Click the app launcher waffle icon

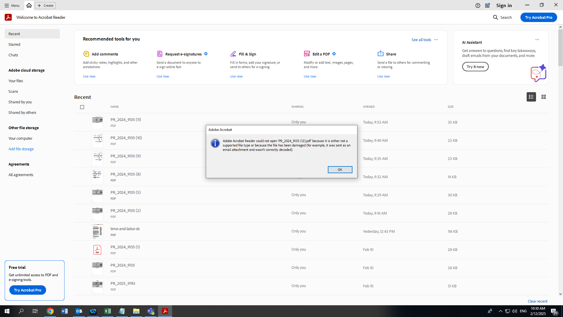(487, 5)
